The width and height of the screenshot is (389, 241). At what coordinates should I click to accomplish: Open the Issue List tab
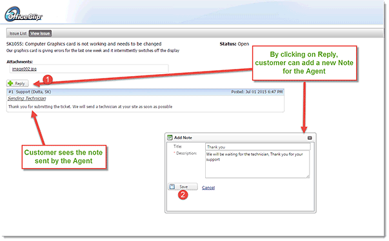[18, 34]
